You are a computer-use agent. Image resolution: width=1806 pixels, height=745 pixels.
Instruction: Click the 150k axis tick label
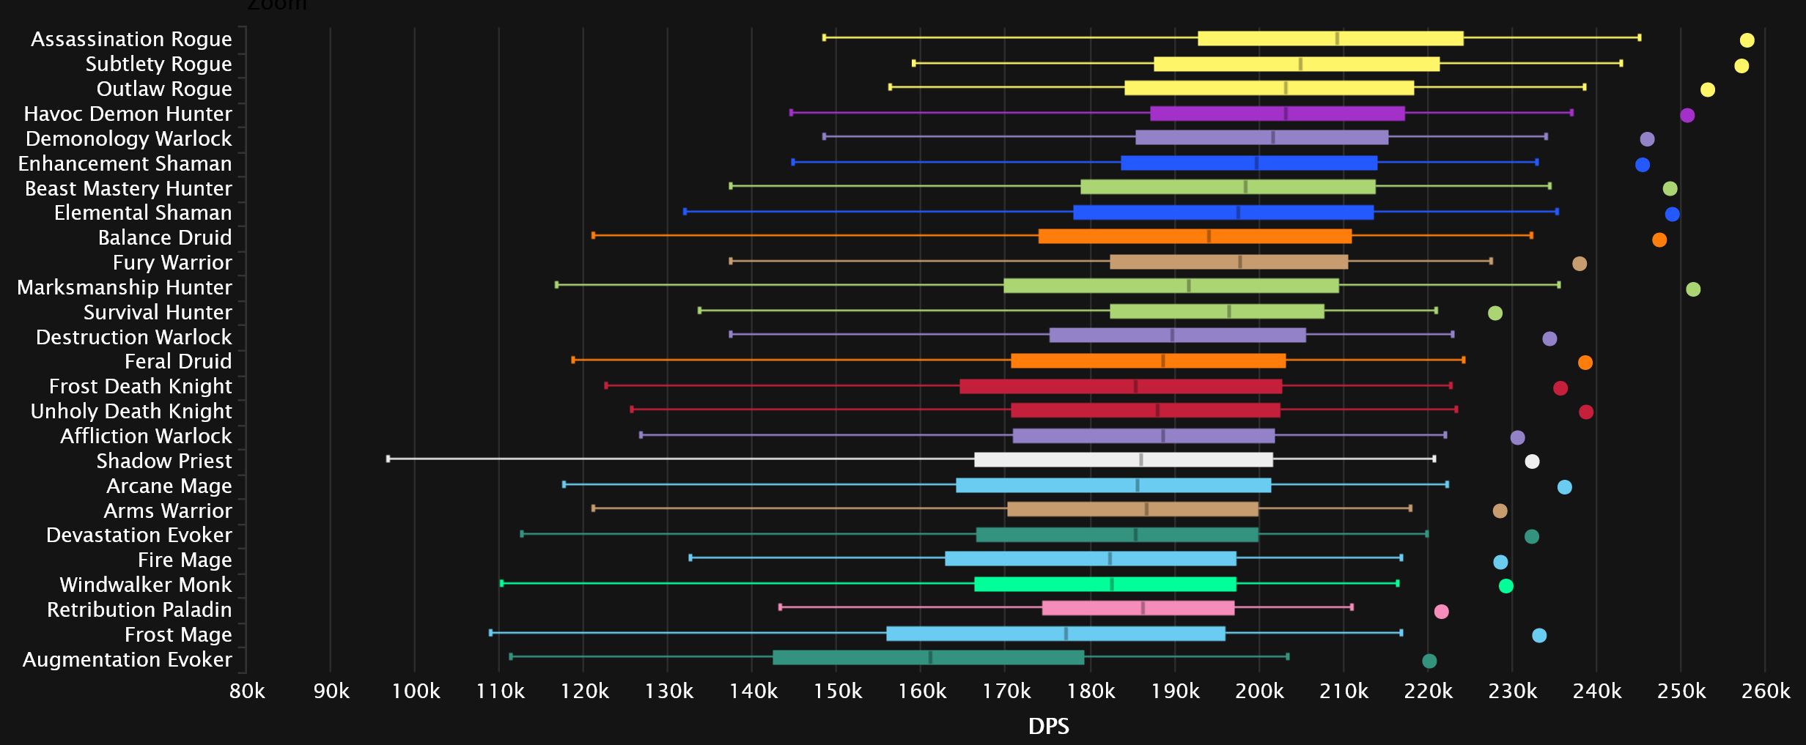(x=838, y=691)
